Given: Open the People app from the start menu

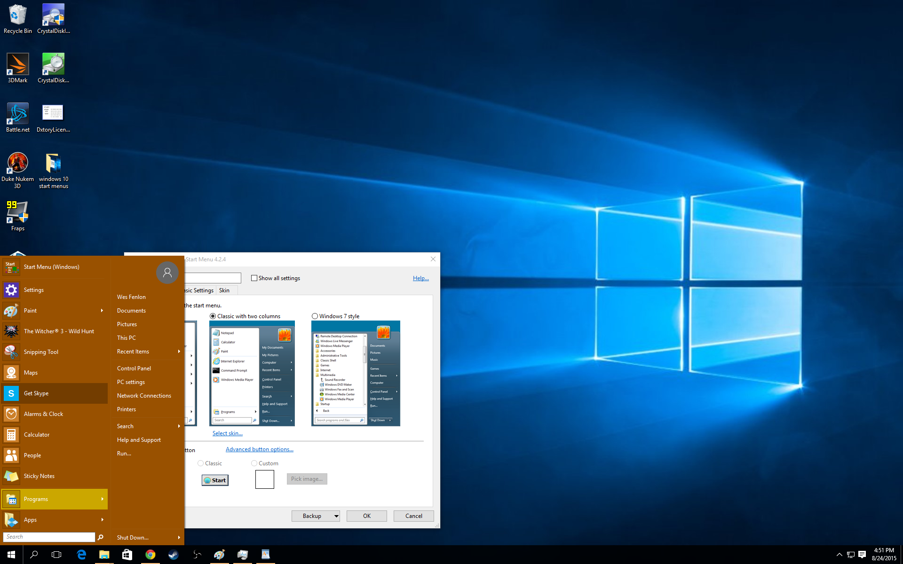Looking at the screenshot, I should click(55, 455).
